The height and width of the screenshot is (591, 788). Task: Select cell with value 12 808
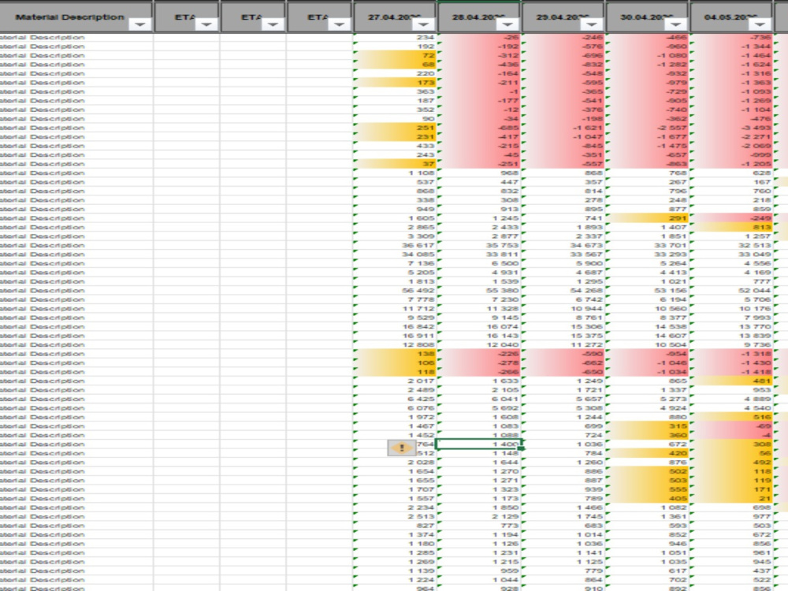pos(395,345)
